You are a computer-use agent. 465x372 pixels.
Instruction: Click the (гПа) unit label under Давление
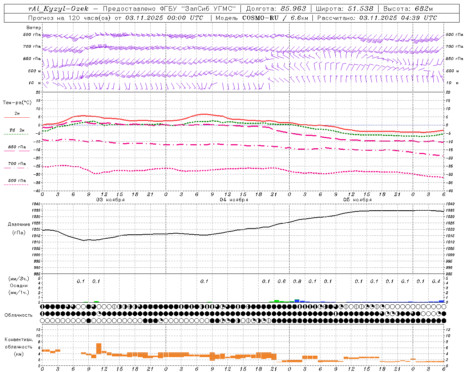(x=19, y=233)
